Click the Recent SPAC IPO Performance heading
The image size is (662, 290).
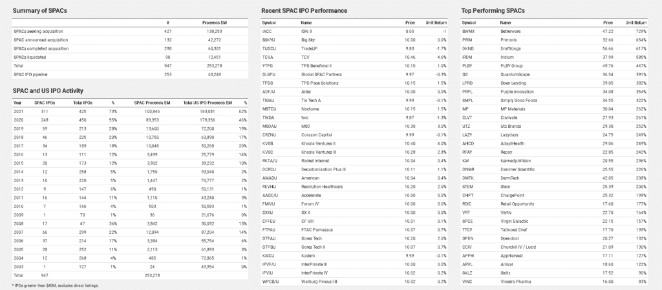point(304,11)
